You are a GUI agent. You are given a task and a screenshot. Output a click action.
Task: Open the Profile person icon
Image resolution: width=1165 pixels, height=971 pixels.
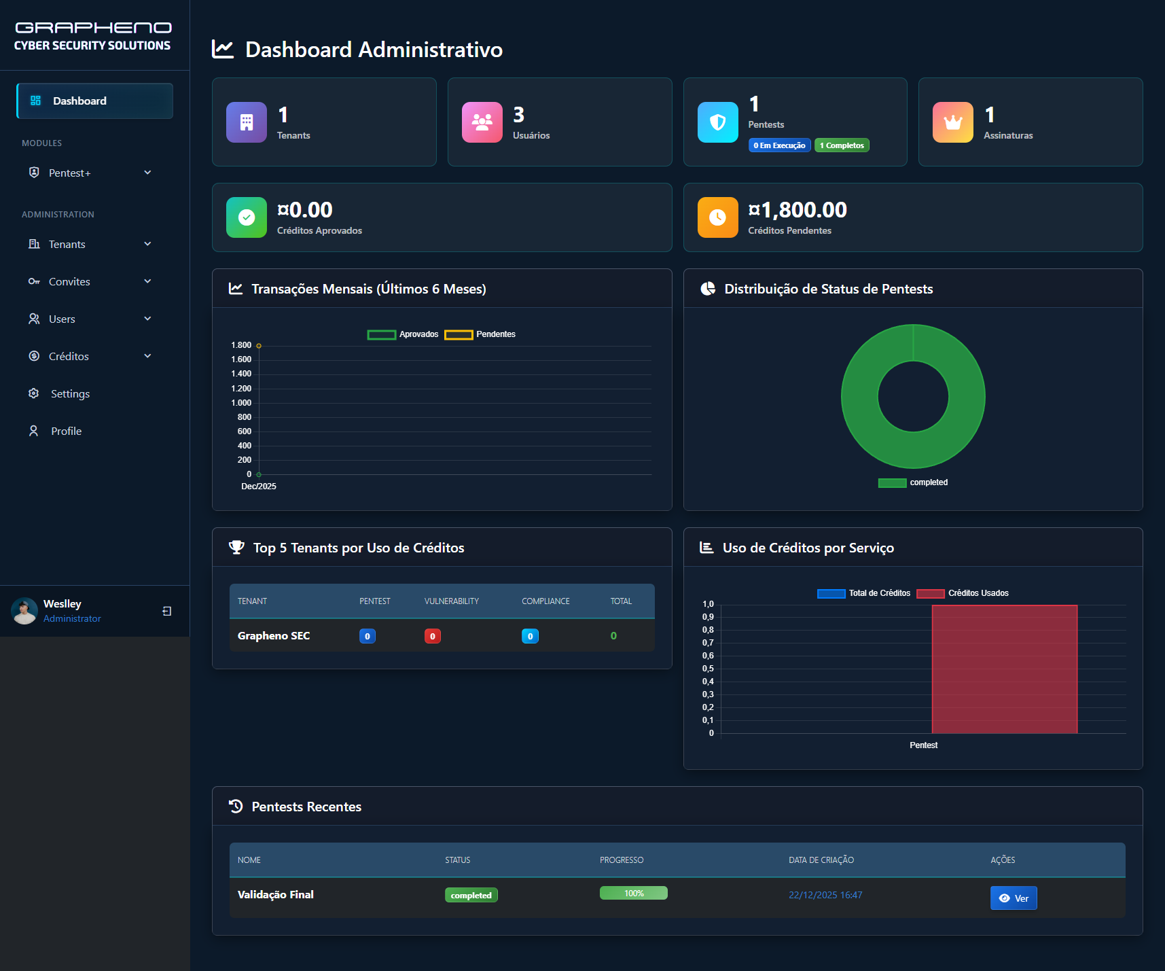coord(34,430)
